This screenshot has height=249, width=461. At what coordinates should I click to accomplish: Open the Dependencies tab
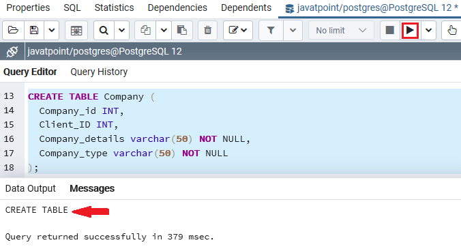[x=177, y=8]
